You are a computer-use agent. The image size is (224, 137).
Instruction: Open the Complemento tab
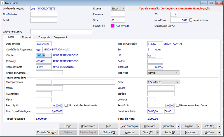click(x=61, y=37)
